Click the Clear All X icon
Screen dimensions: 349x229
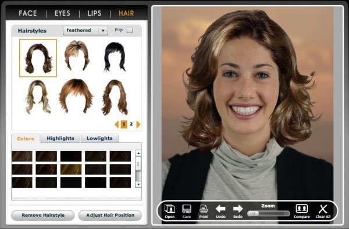click(x=323, y=211)
